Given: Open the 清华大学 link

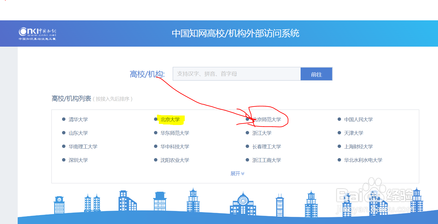Looking at the screenshot, I should tap(78, 119).
